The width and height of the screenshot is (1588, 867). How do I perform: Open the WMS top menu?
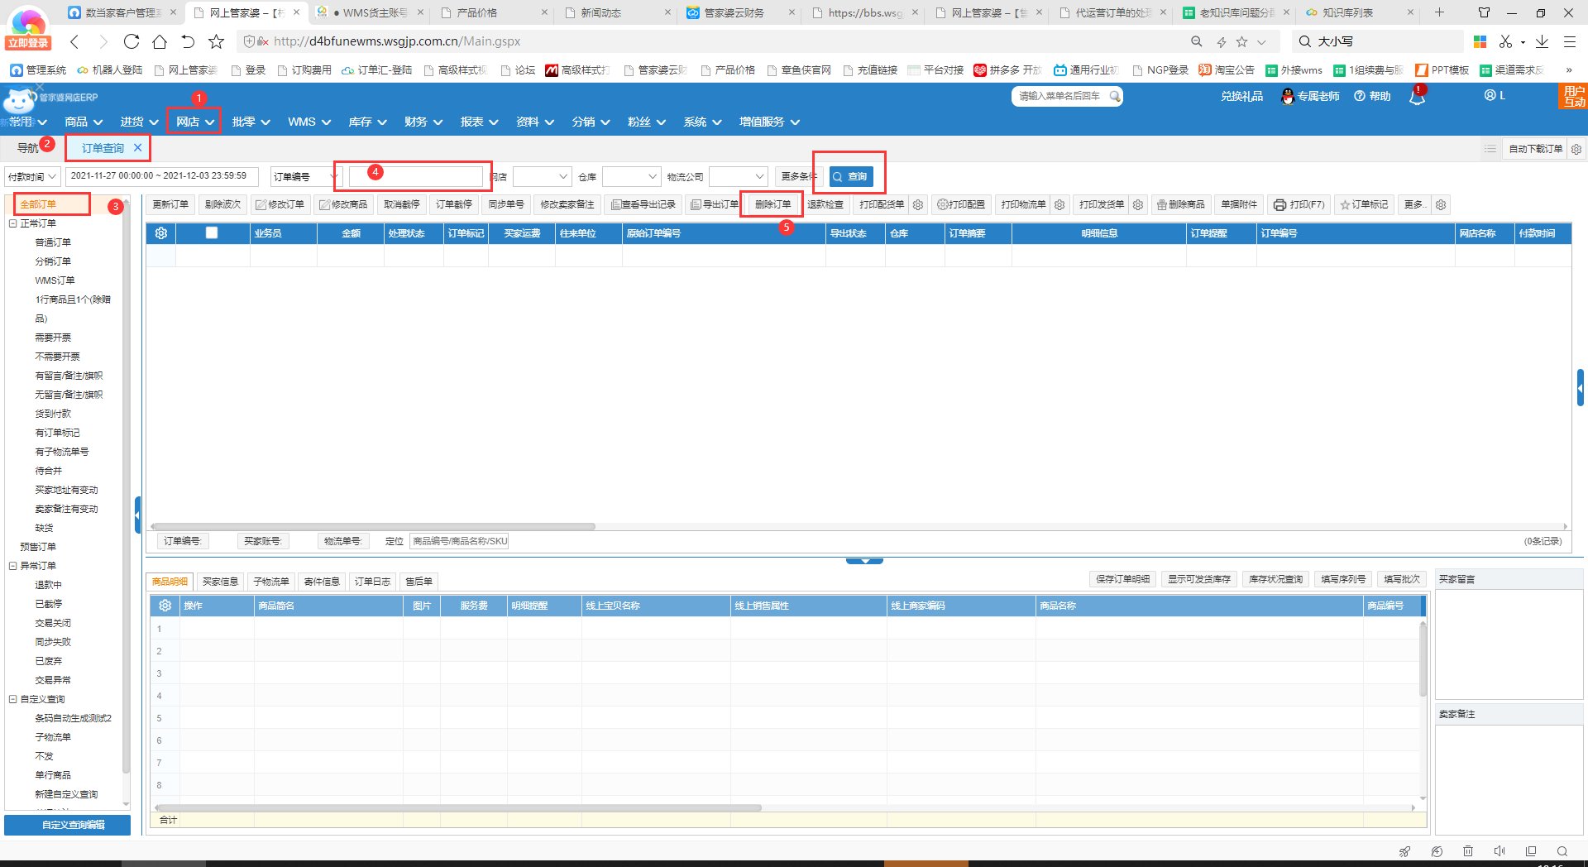(309, 122)
